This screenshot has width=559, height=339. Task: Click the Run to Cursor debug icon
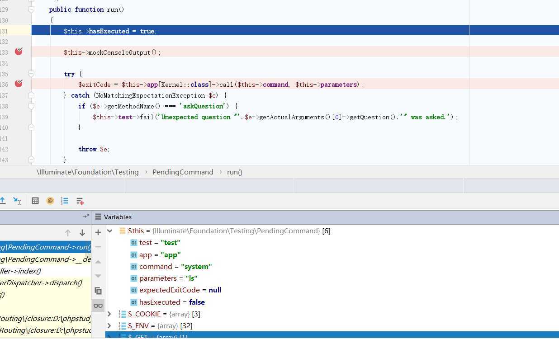pos(17,201)
